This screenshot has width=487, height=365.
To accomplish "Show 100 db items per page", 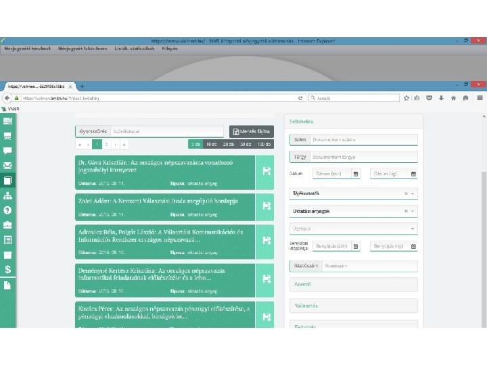I will [x=264, y=145].
